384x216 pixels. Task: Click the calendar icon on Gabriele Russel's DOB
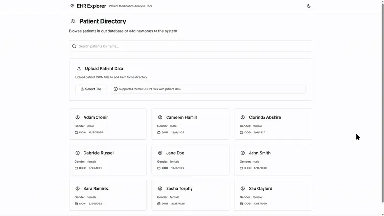tap(76, 168)
